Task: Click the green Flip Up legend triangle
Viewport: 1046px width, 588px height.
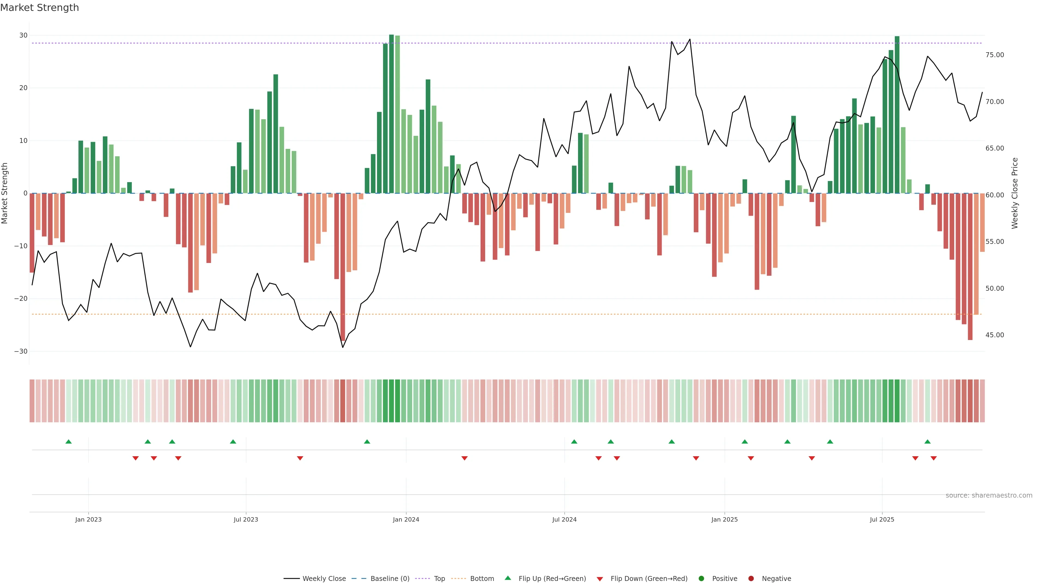Action: pos(507,578)
